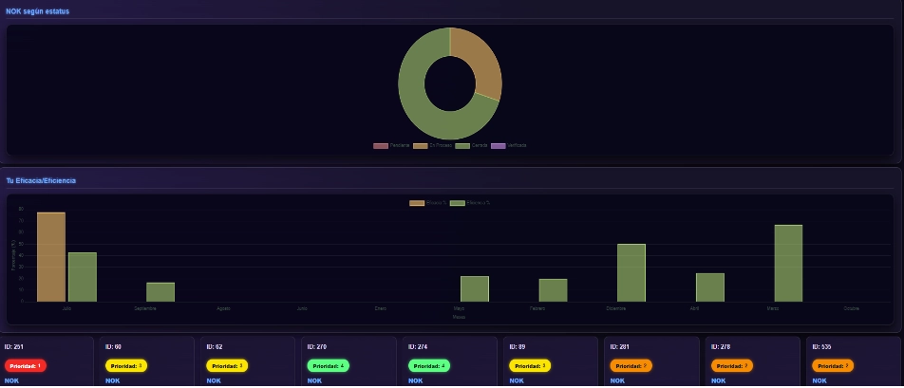Screen dimensions: 904x388
Task: Click the 'ID: 89' card title
Action: pos(517,347)
